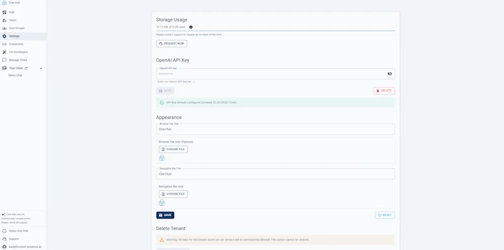Click the For Developers tools icon

(4, 52)
